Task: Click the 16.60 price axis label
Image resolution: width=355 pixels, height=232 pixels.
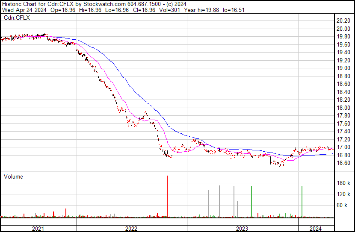Action: (x=343, y=163)
